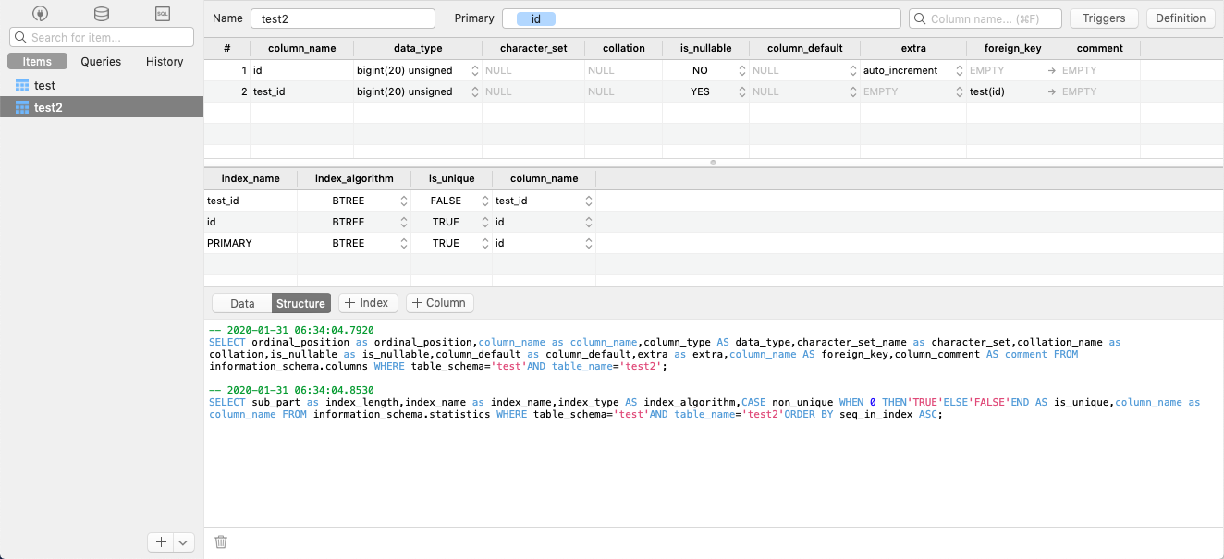
Task: Add a new column with the + Column button
Action: point(439,302)
